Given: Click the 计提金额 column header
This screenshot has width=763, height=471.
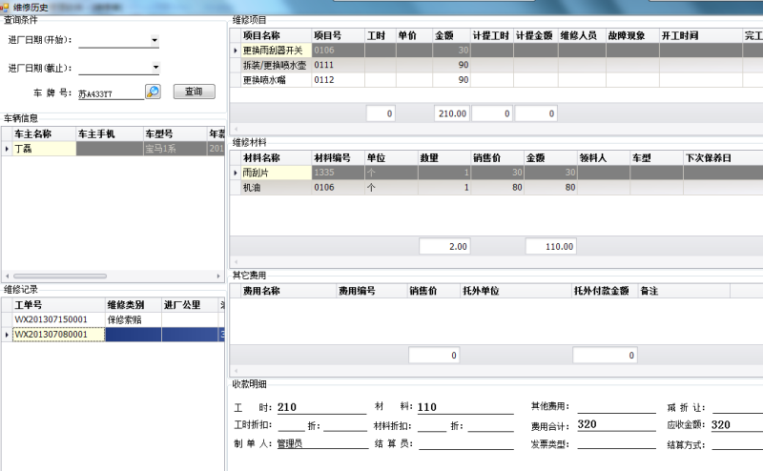Looking at the screenshot, I should (x=535, y=35).
